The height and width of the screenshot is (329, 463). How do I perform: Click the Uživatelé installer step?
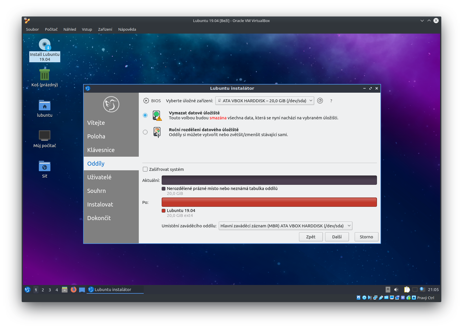point(111,177)
